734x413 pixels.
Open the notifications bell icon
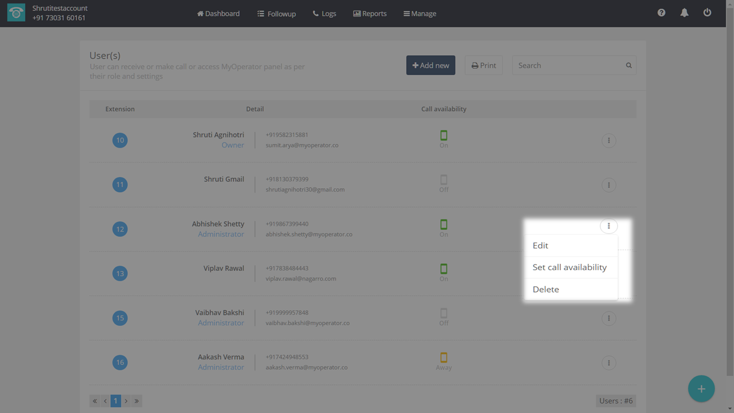pos(684,13)
